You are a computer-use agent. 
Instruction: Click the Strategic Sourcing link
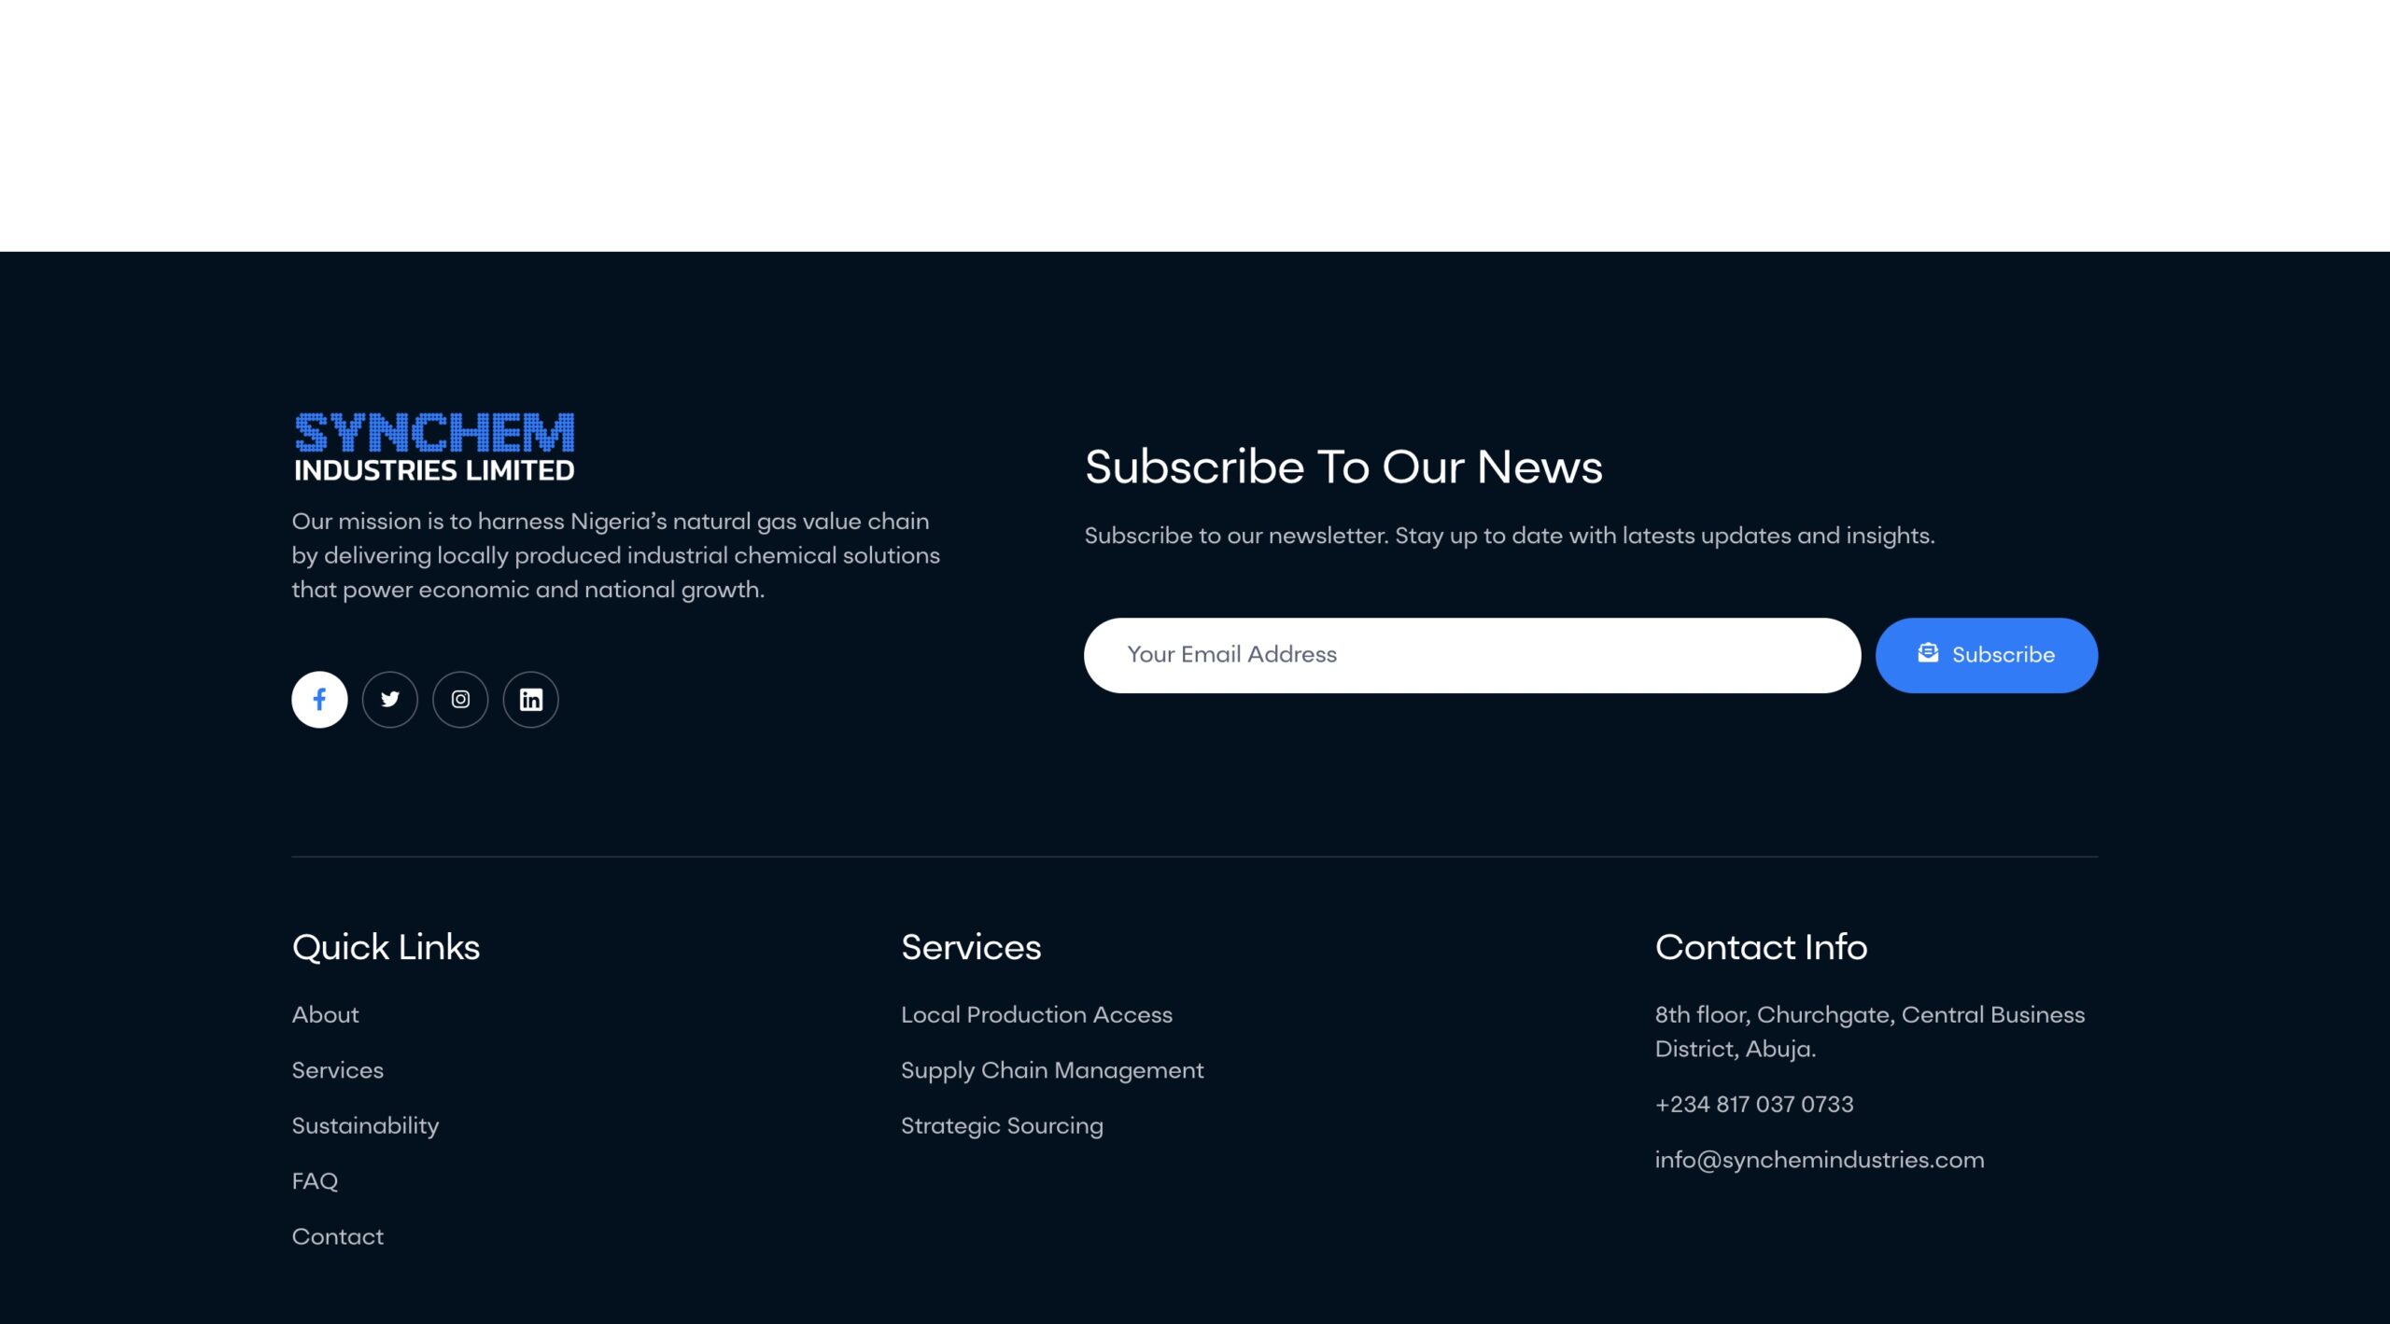pos(1002,1125)
